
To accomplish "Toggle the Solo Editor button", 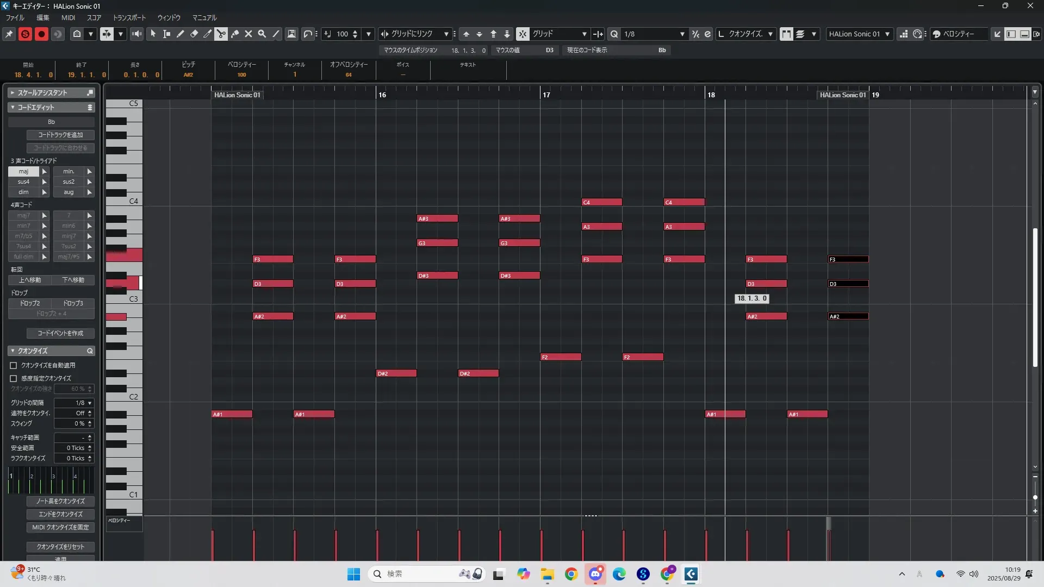I will 25,34.
